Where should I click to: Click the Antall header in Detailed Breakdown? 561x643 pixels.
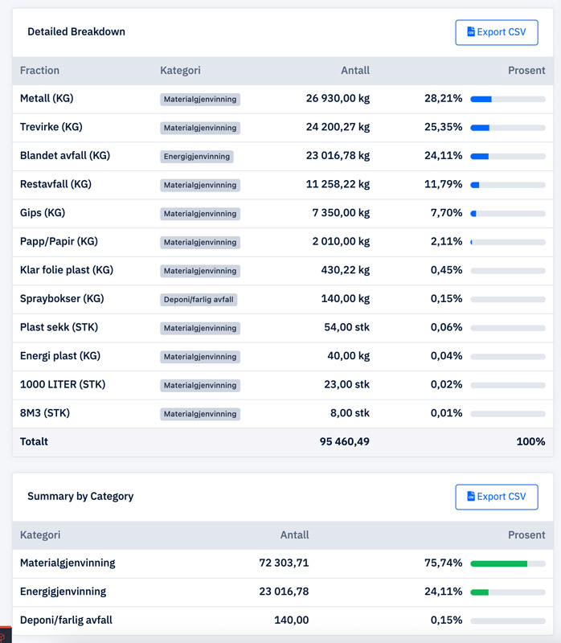click(x=354, y=71)
